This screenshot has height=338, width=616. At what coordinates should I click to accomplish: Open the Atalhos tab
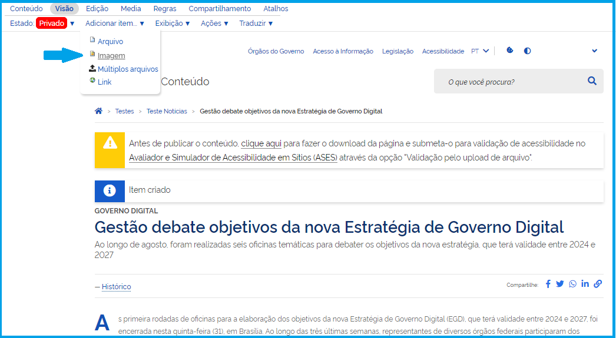[x=276, y=9]
